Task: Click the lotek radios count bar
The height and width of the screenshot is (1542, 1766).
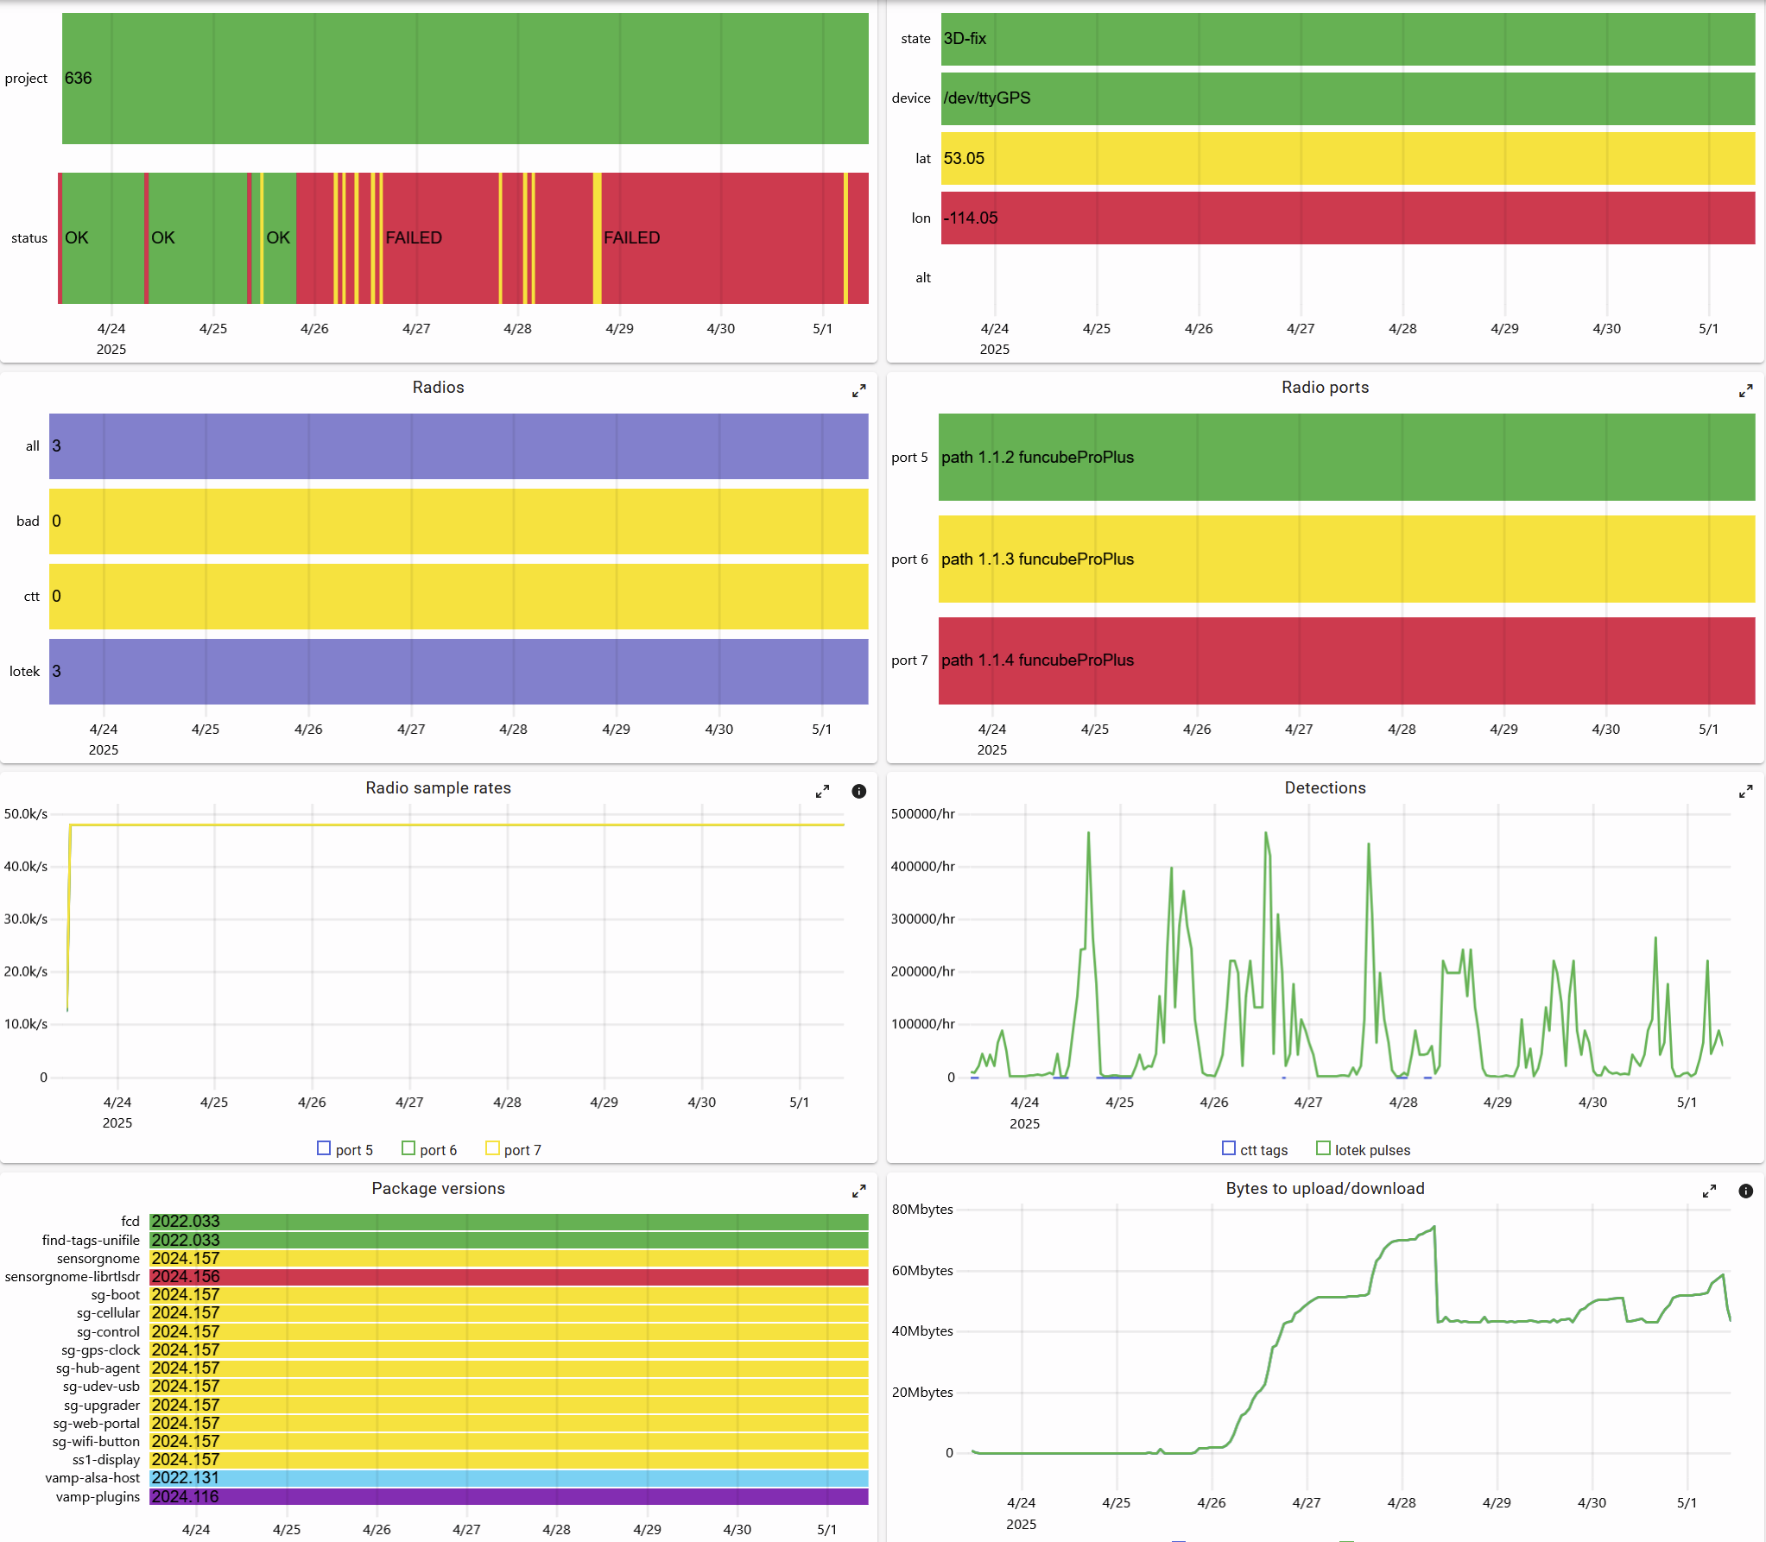Action: coord(458,672)
